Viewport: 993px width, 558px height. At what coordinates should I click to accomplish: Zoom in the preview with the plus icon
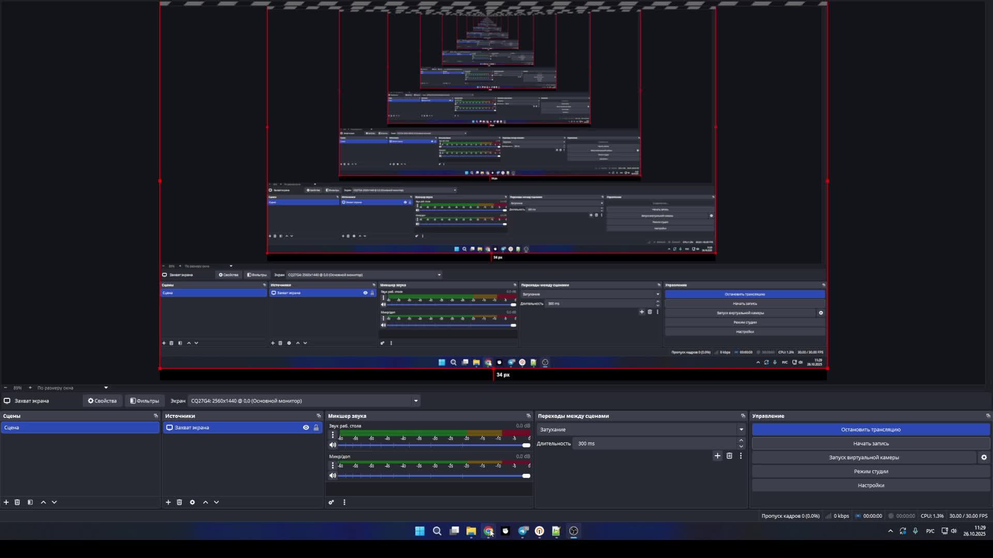[x=30, y=388]
